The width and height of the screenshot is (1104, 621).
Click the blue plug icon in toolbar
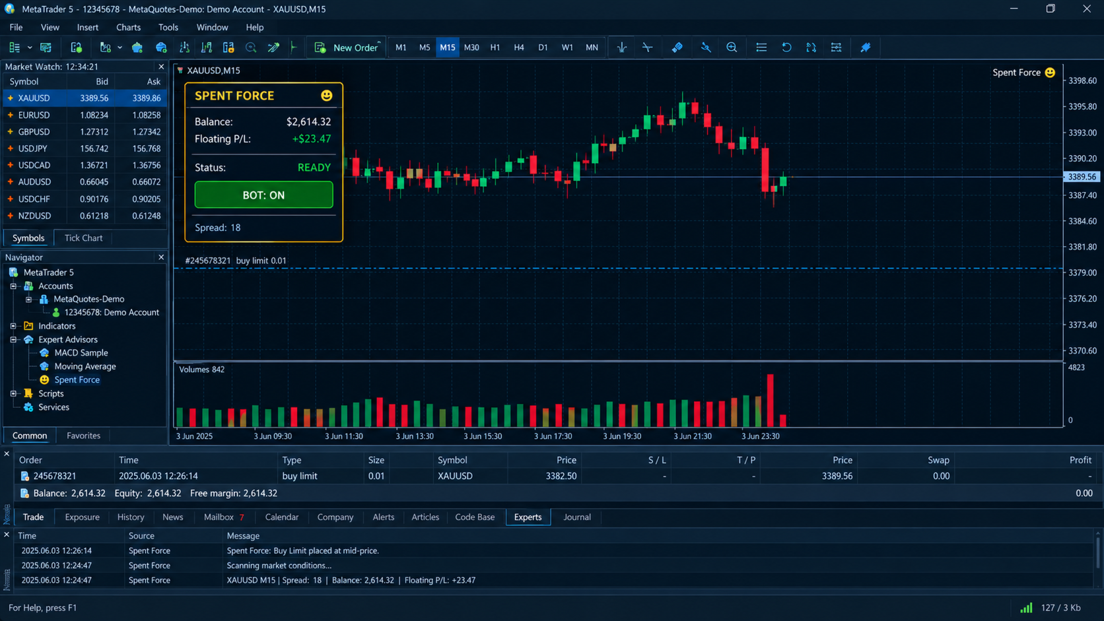(865, 48)
